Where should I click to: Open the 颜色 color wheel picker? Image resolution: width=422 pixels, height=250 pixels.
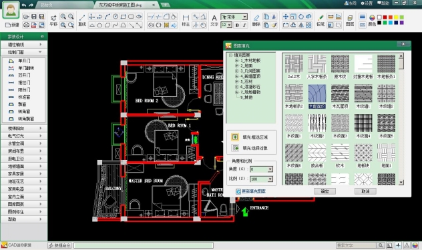coord(372,21)
